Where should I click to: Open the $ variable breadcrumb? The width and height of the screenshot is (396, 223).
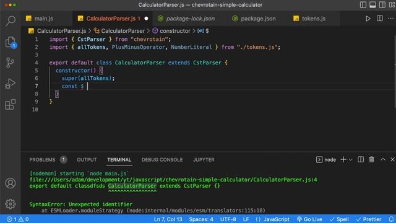(x=204, y=31)
